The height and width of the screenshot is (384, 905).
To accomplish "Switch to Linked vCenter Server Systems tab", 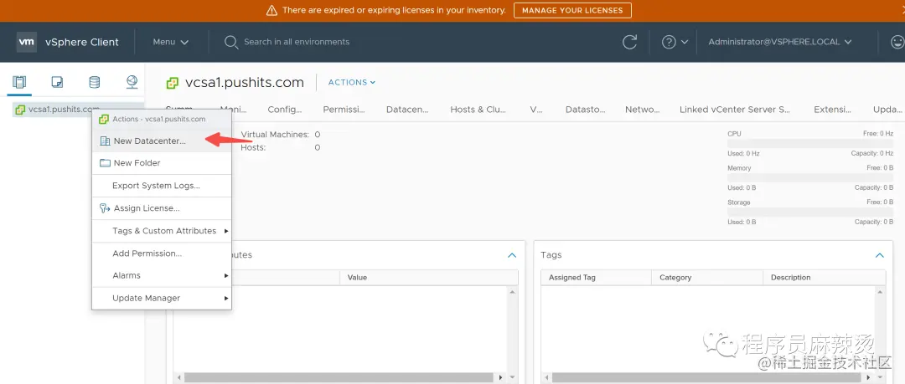I will [x=735, y=110].
